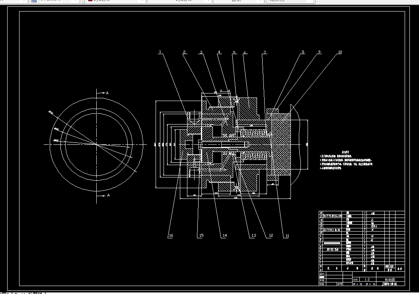Click part balloon number 15

click(x=201, y=236)
